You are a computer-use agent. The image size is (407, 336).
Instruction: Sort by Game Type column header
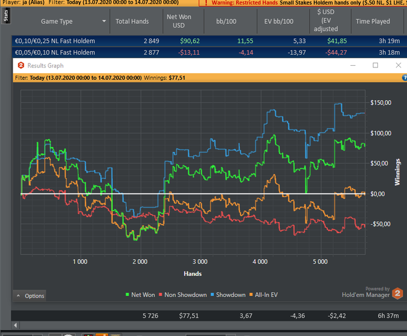tap(56, 22)
